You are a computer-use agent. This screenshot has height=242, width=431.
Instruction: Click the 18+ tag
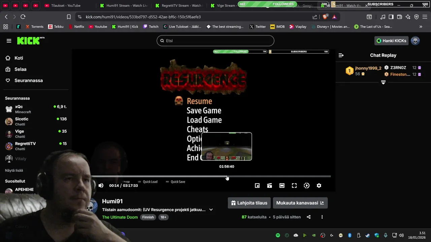[163, 217]
